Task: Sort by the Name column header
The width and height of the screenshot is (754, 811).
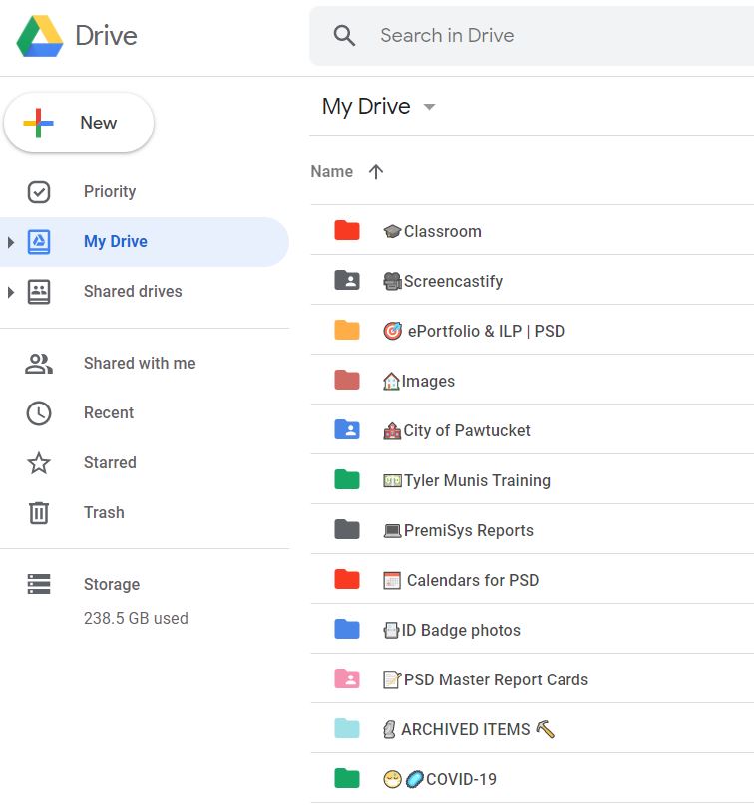Action: coord(331,171)
